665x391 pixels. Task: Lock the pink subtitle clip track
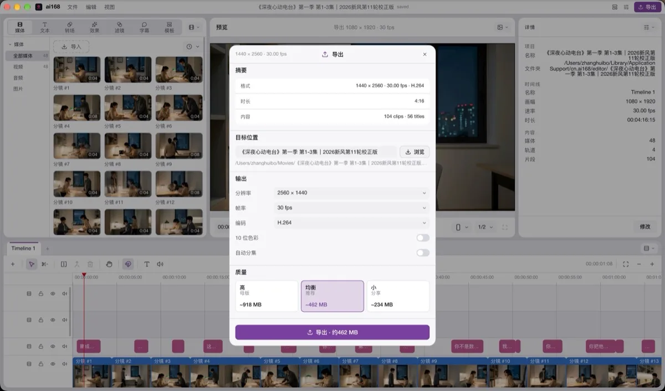click(41, 346)
